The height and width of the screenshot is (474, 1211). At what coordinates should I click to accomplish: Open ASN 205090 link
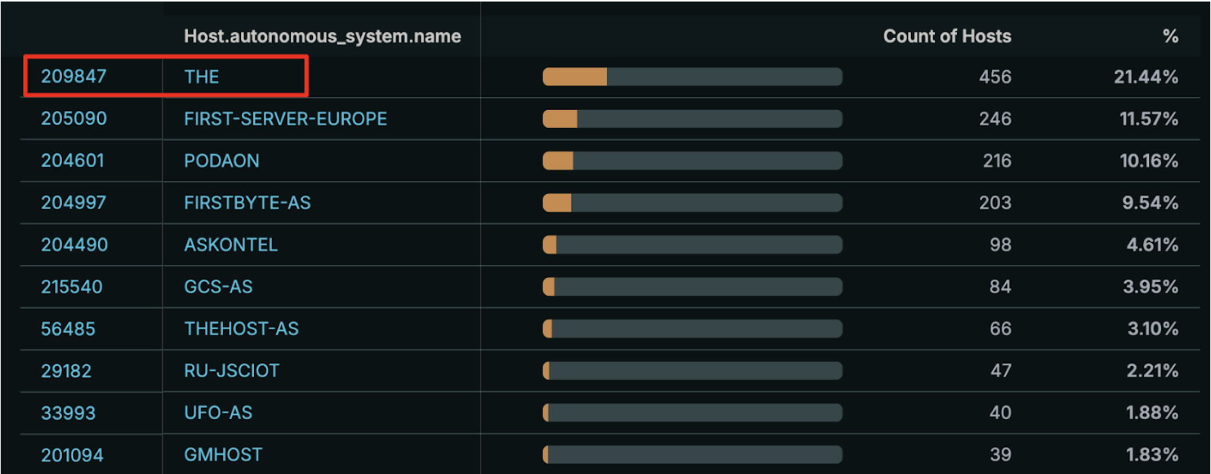click(x=74, y=119)
